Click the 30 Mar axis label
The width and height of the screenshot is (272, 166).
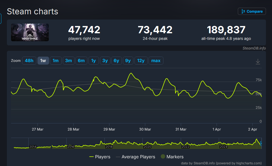tap(145, 129)
